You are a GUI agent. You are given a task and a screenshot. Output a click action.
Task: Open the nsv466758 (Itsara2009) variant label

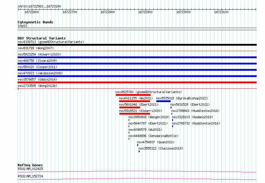[x=38, y=61]
